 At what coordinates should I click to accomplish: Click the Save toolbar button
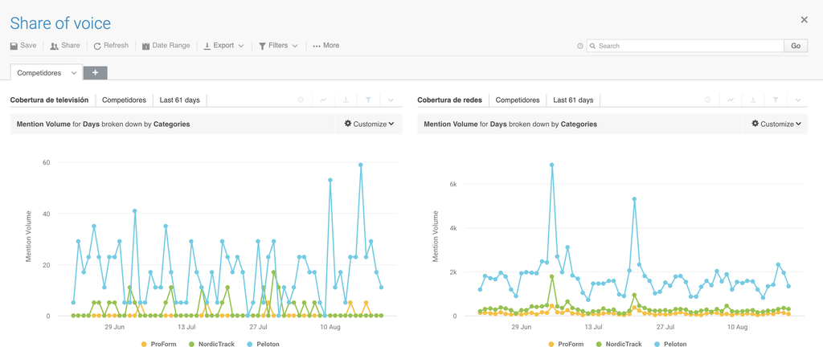pyautogui.click(x=23, y=46)
